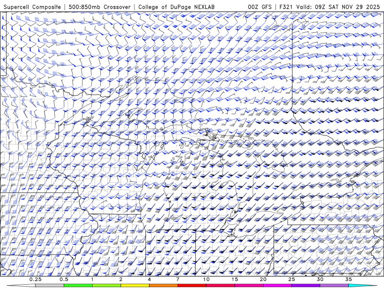Click the "0.5" color scale label

(x=64, y=279)
